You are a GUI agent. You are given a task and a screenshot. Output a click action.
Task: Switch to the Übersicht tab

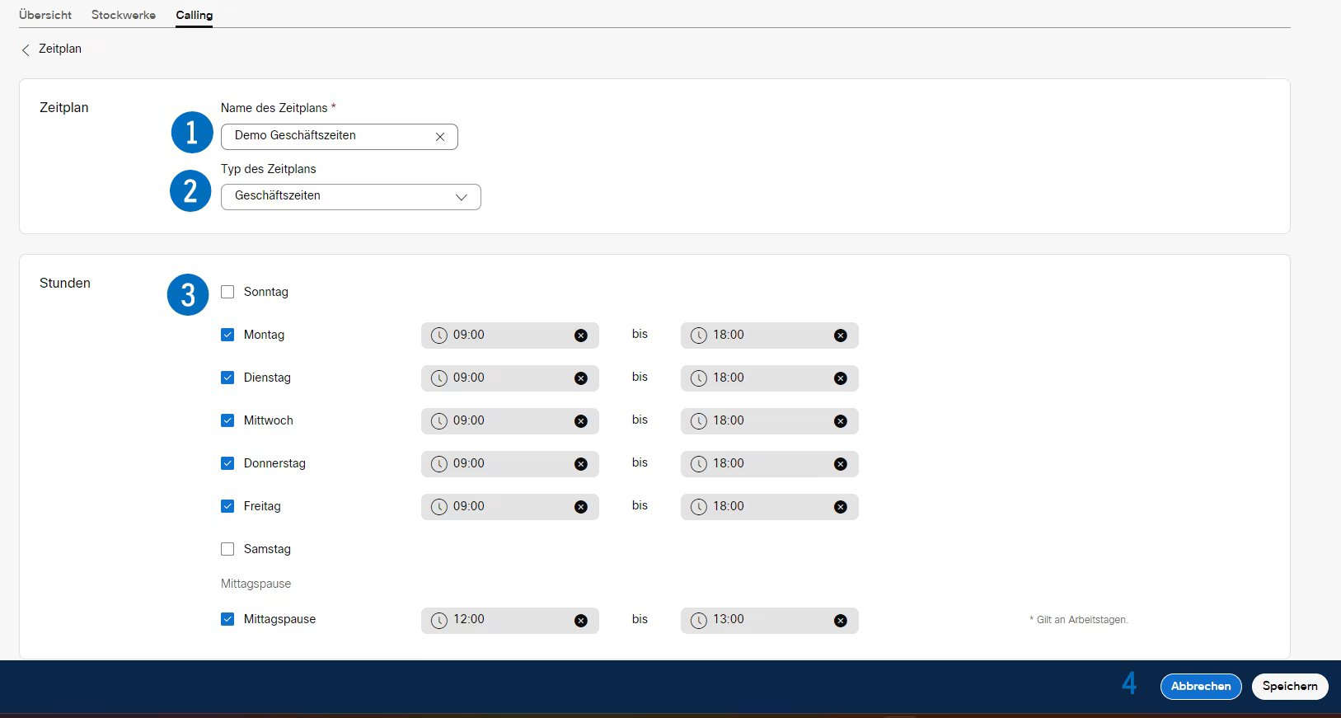tap(45, 15)
